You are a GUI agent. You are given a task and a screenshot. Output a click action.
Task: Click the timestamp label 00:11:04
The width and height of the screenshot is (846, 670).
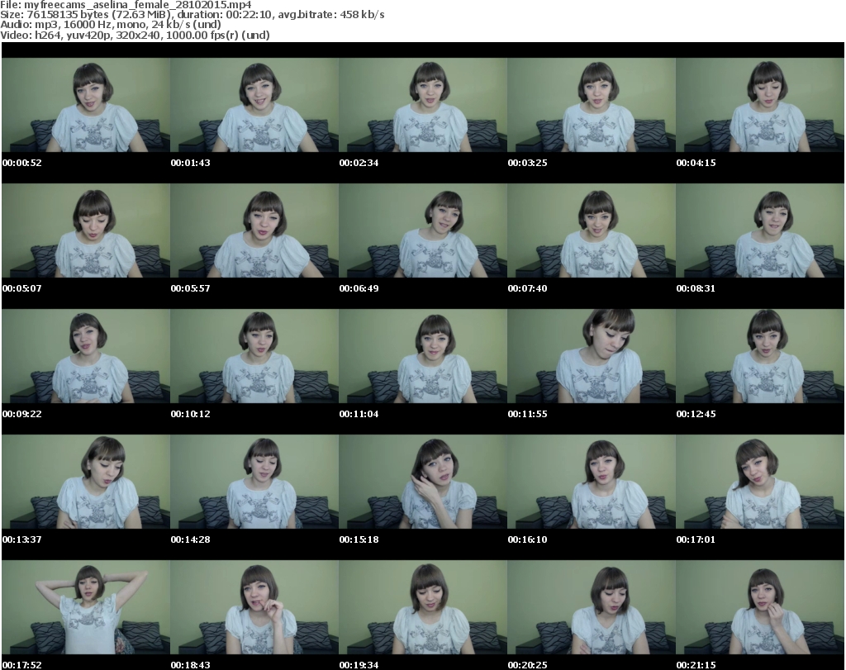359,414
